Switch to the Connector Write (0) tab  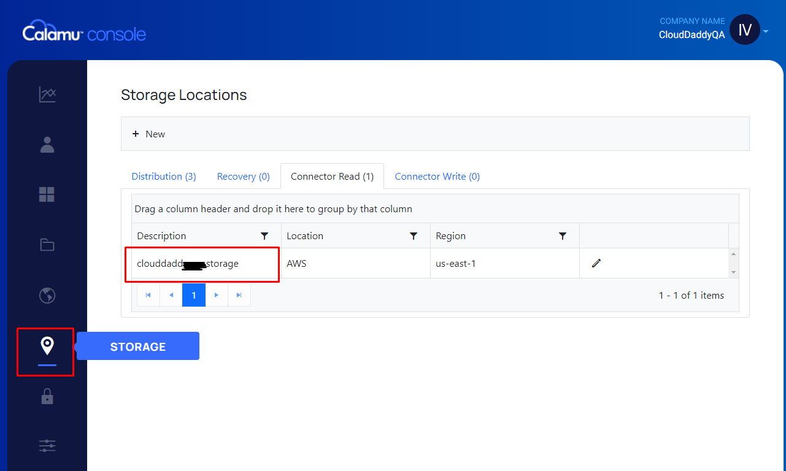(437, 177)
